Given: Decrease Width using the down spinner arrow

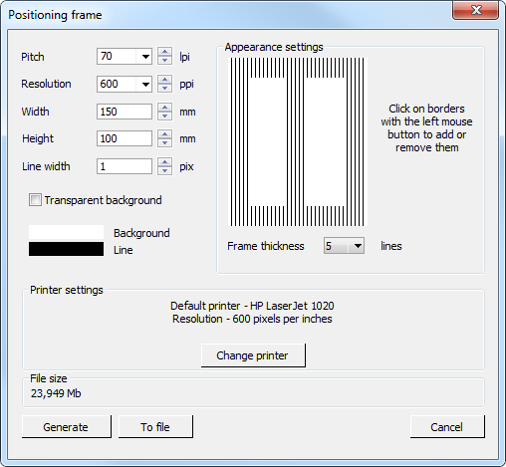Looking at the screenshot, I should pyautogui.click(x=164, y=116).
